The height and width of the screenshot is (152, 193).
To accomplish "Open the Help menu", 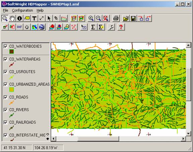I will pyautogui.click(x=40, y=10).
